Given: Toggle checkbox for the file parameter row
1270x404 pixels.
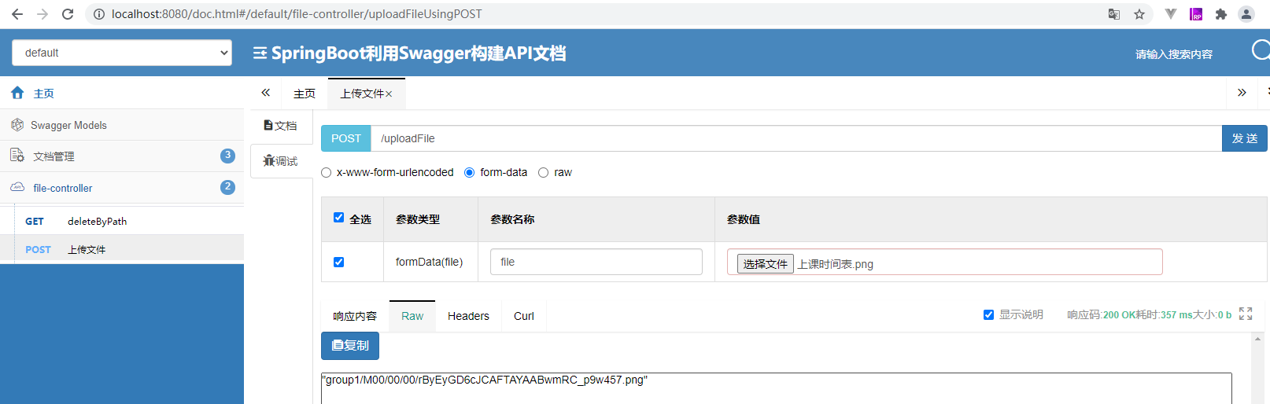Looking at the screenshot, I should pos(339,263).
